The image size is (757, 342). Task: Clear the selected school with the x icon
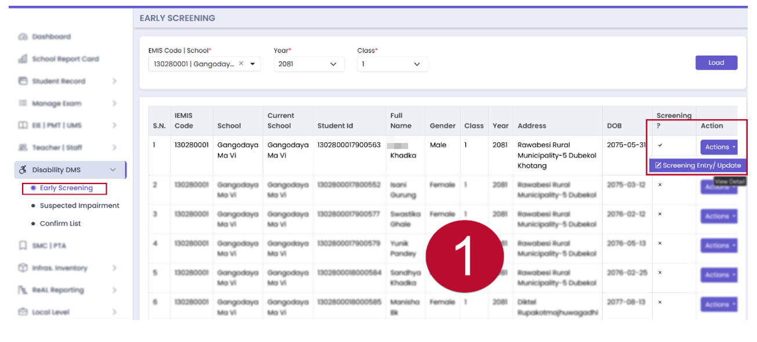241,64
